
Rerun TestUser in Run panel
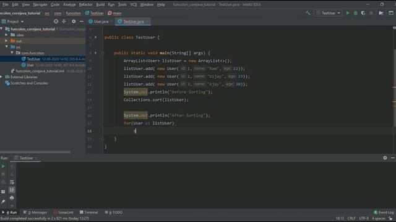[3, 166]
